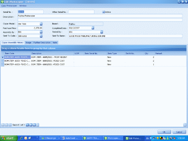Sort by Item Code column header

tap(17, 53)
